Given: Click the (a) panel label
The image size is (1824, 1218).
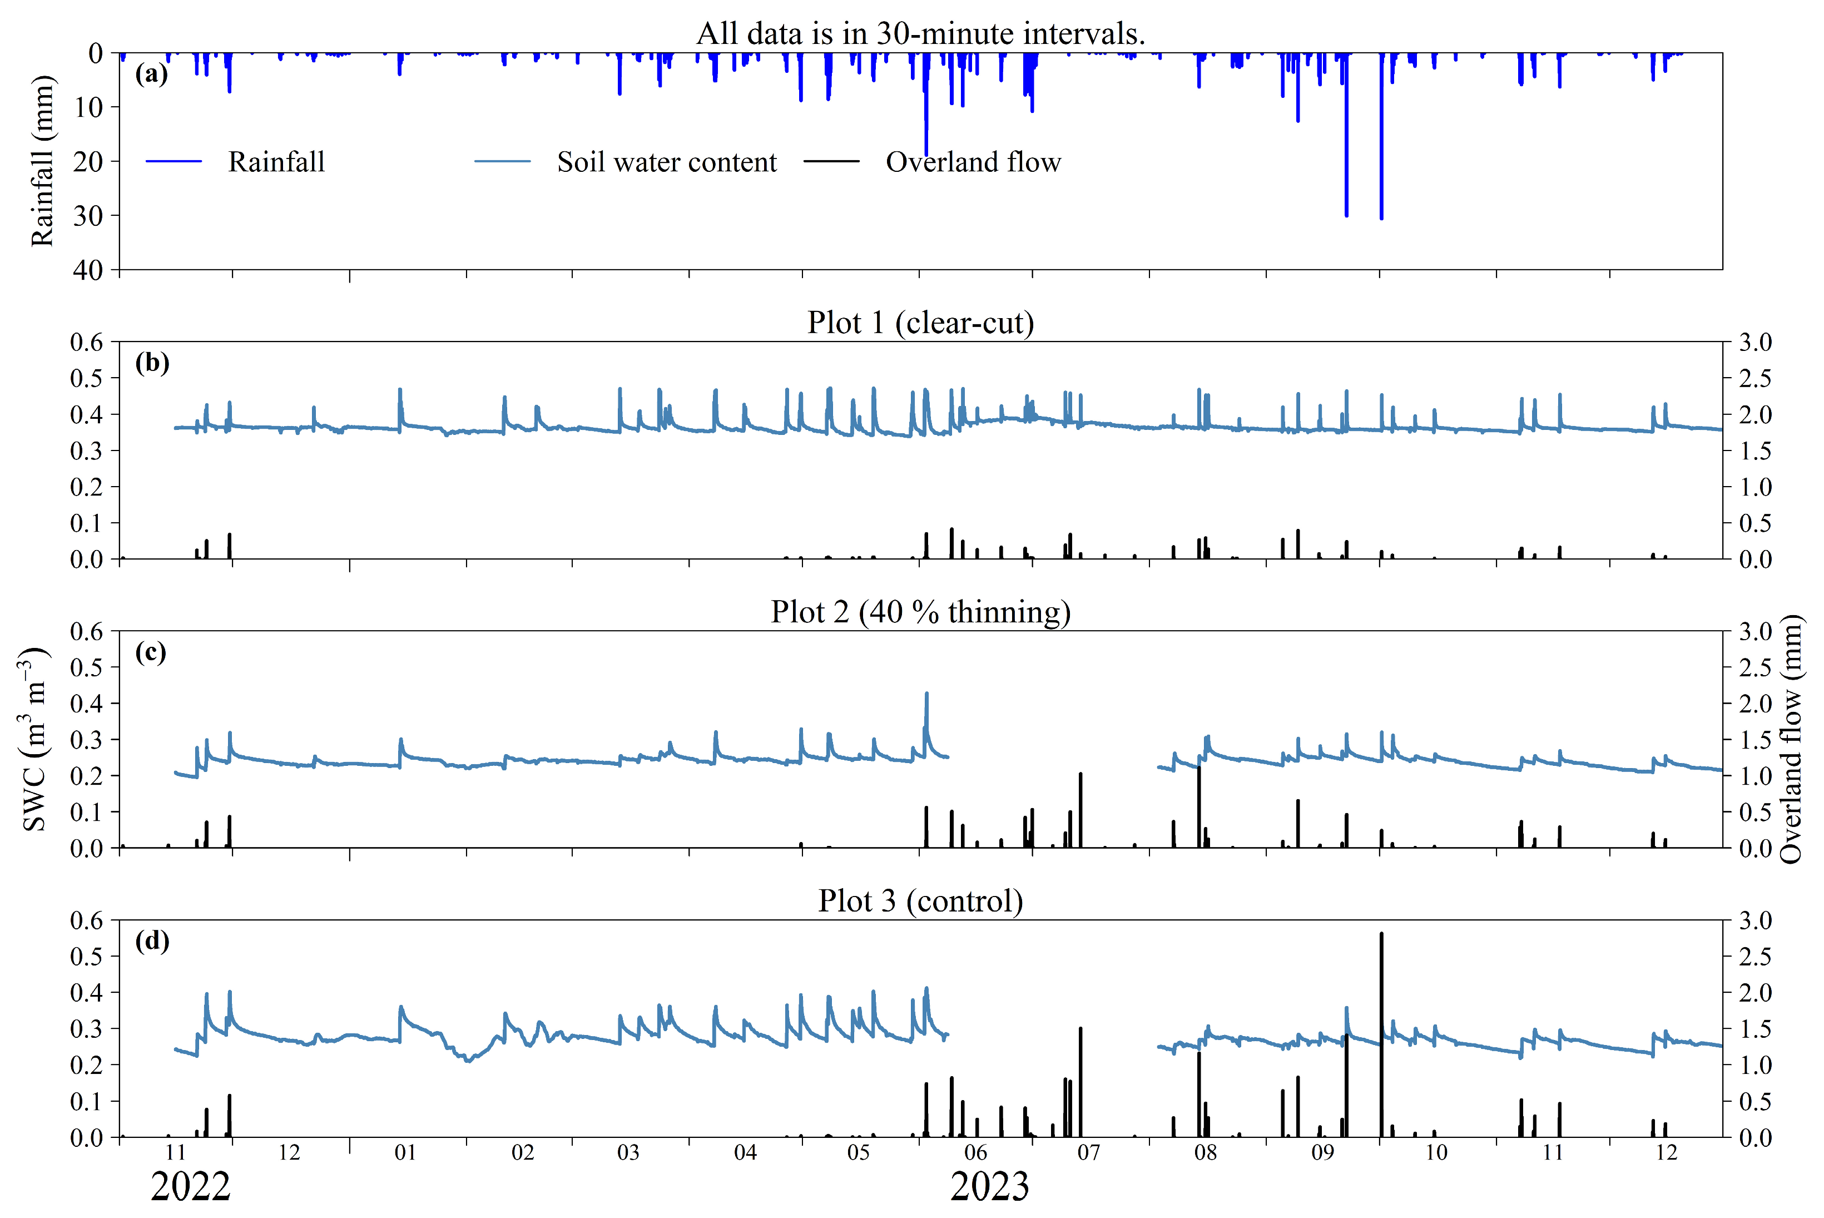Looking at the screenshot, I should (151, 74).
